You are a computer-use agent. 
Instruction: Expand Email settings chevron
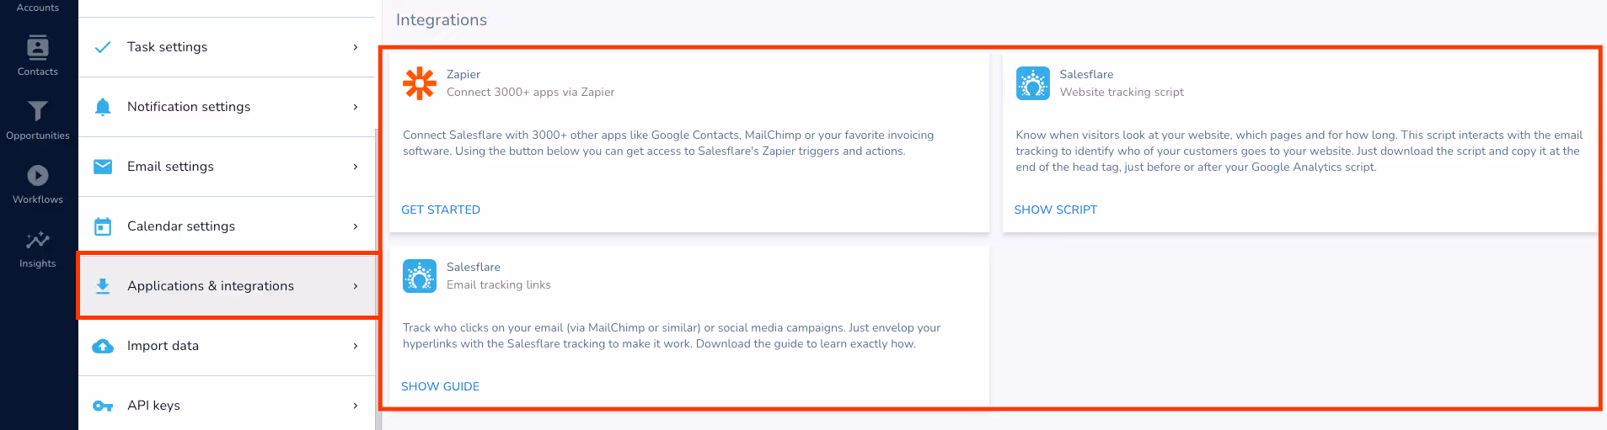(x=356, y=167)
